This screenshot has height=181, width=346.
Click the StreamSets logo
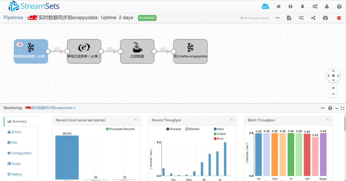click(34, 6)
